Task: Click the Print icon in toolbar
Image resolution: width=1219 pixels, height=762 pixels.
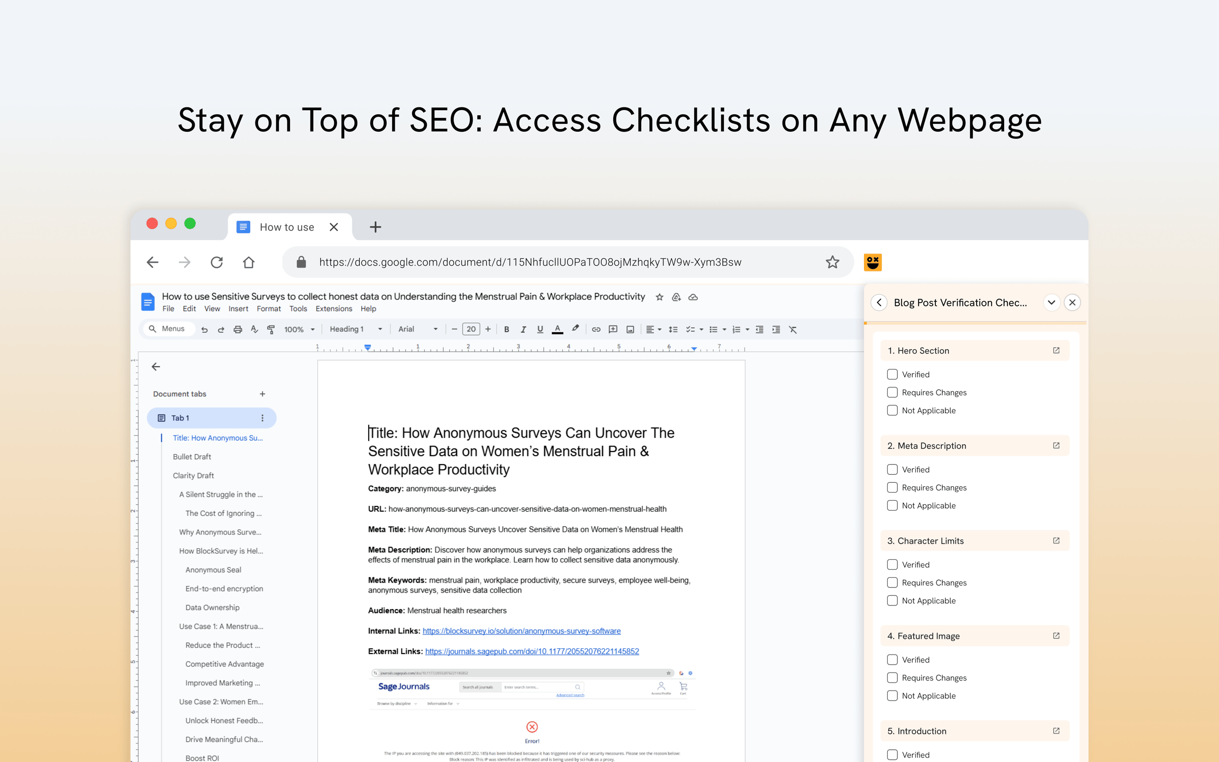Action: [x=238, y=329]
